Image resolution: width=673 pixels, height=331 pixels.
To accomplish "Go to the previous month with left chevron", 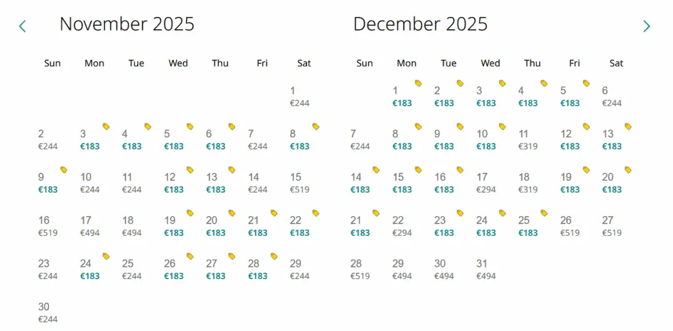I will (23, 26).
